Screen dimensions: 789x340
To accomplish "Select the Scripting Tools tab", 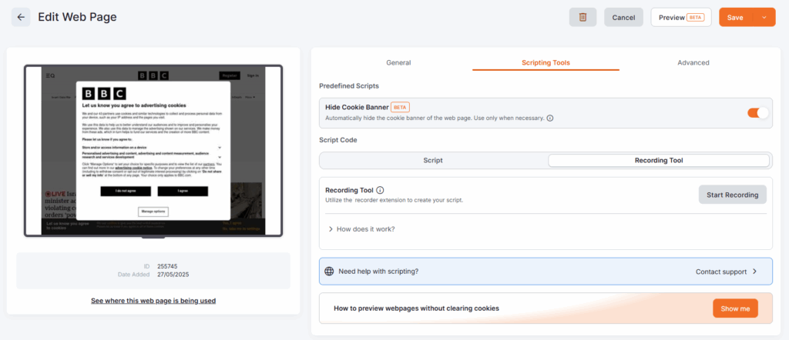I will pos(546,63).
